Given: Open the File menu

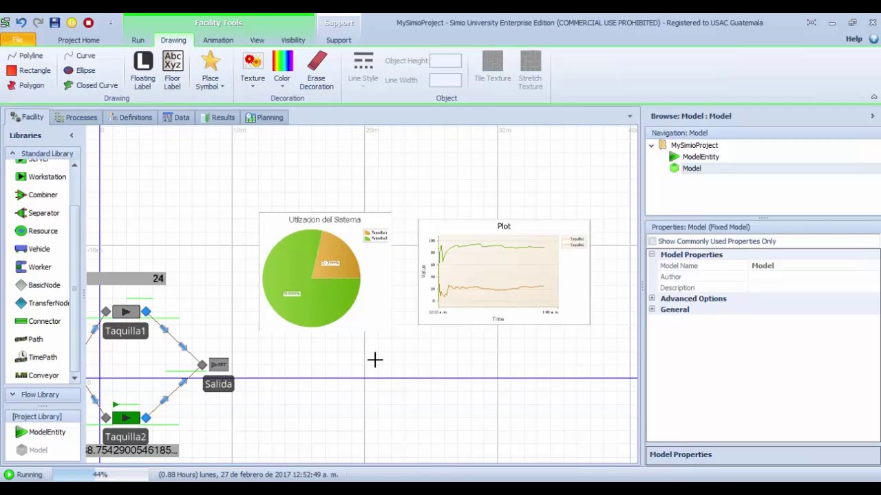Looking at the screenshot, I should coord(17,40).
